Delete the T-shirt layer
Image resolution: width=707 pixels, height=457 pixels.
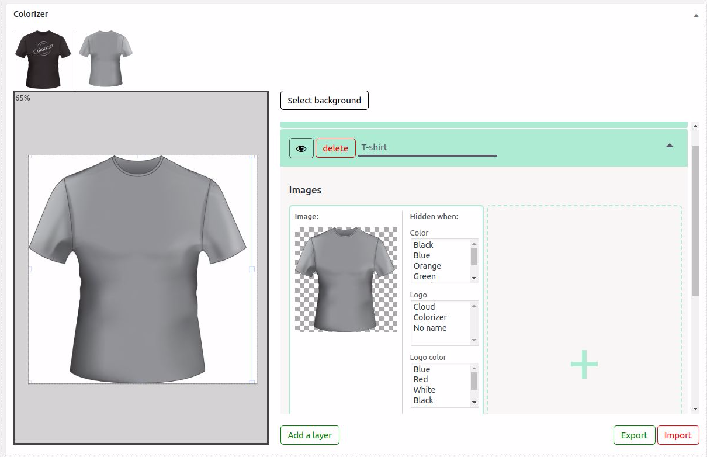coord(335,148)
